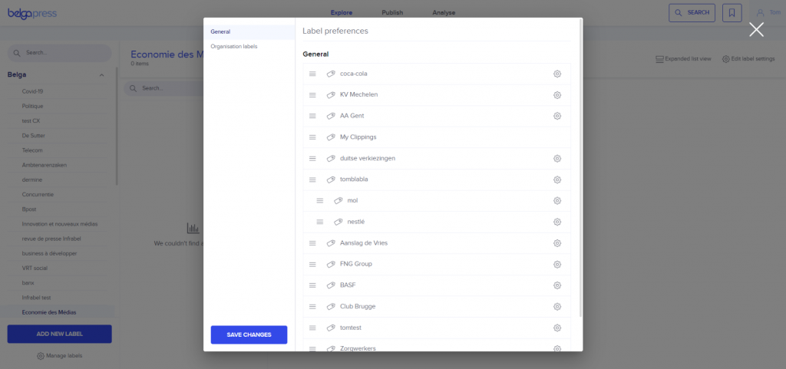The height and width of the screenshot is (369, 786).
Task: Click the left sidebar Search field
Action: [x=60, y=53]
